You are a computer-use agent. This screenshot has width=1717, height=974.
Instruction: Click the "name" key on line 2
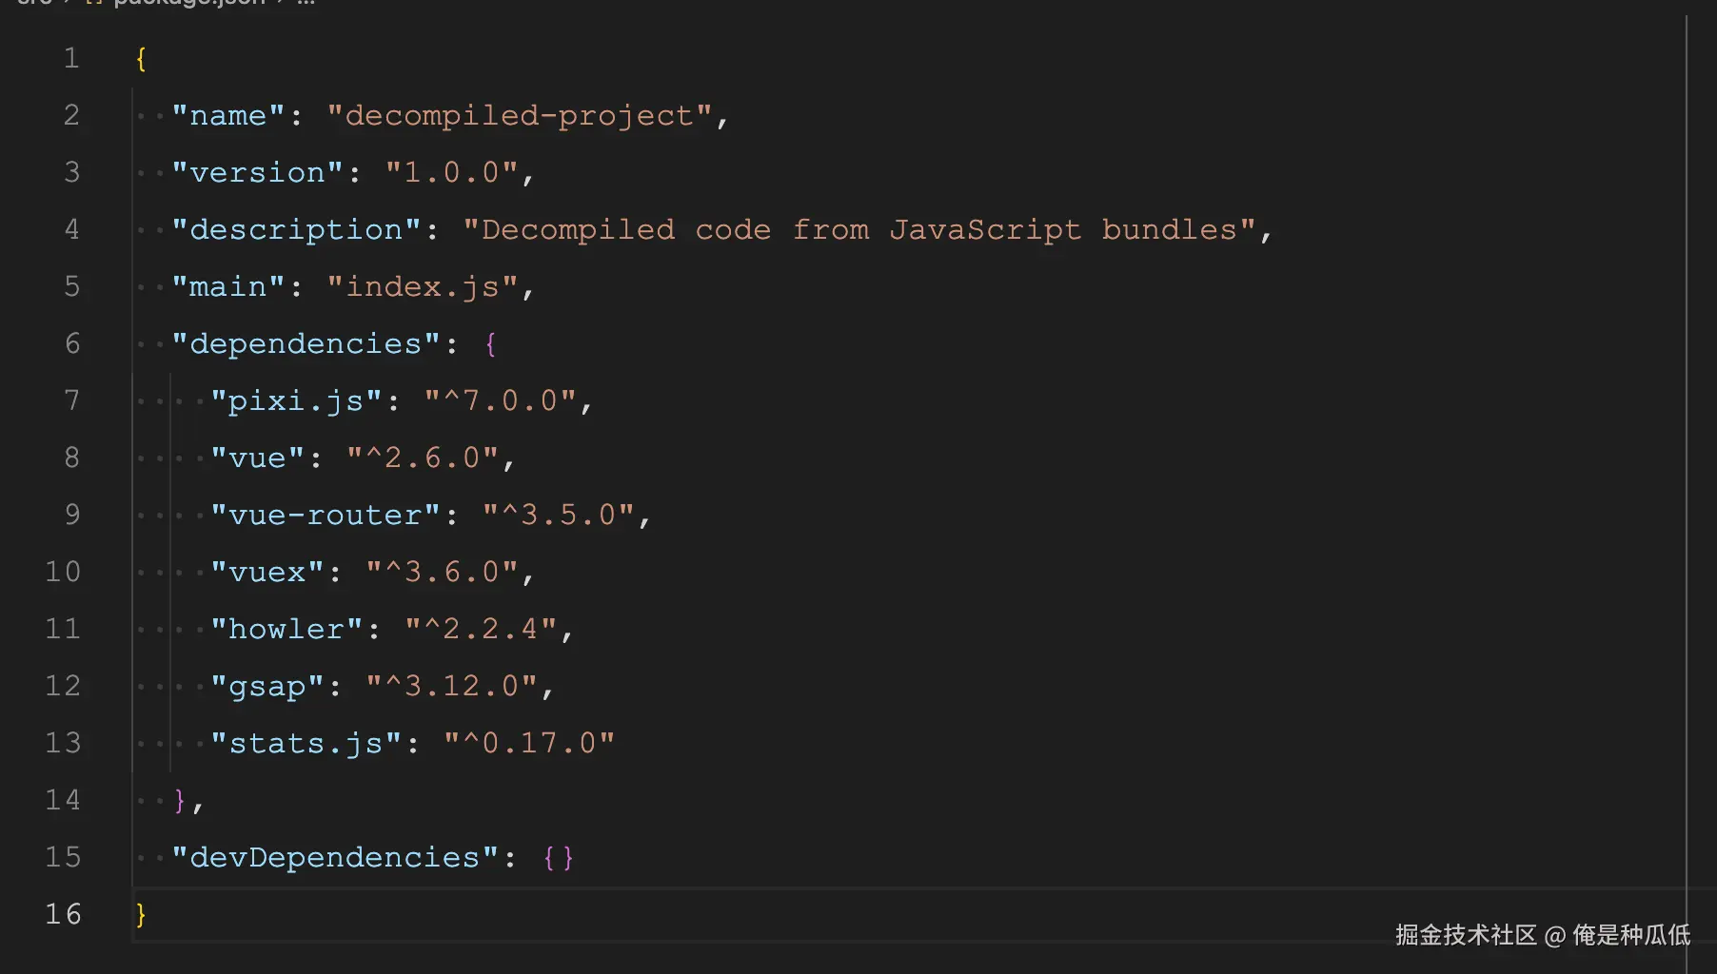(x=228, y=116)
